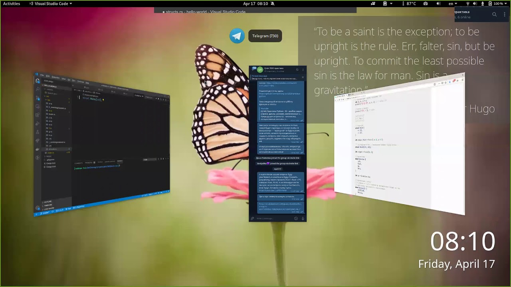Open the Docker icon in the VS Code activity bar
The width and height of the screenshot is (511, 287).
38,149
